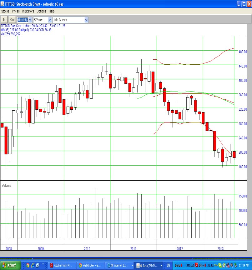
Task: Launch Chrome from the quick launch bar
Action: click(28, 265)
